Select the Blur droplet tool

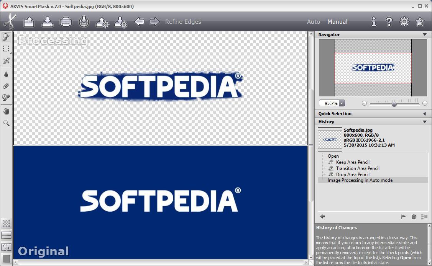(x=6, y=74)
